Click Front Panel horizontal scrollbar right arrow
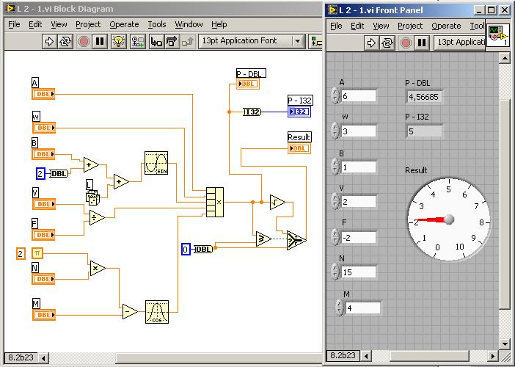515x367 pixels. click(x=492, y=356)
